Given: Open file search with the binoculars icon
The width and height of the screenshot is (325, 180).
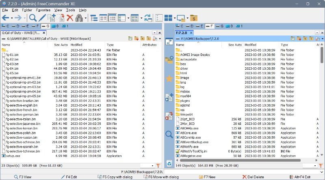Looking at the screenshot, I should (79, 18).
